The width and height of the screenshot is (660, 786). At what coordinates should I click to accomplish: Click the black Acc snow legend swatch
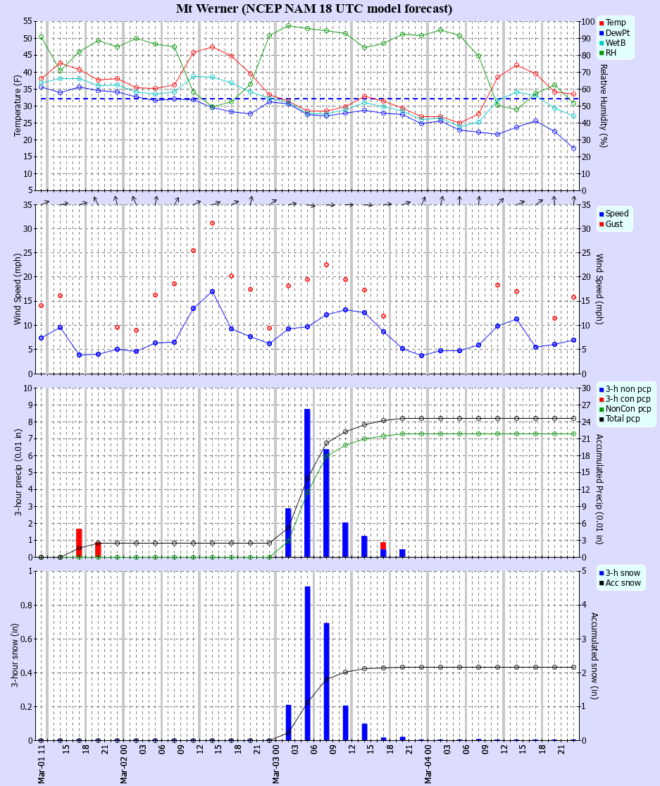[x=601, y=582]
